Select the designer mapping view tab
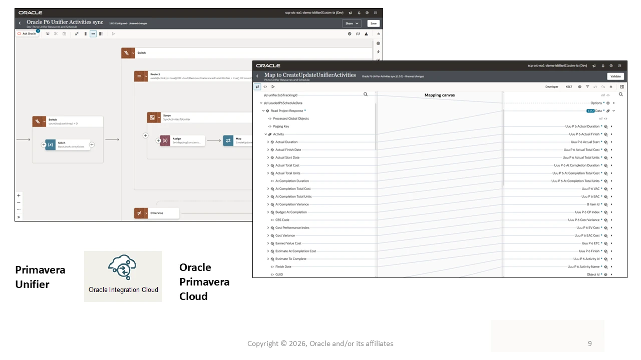The height and width of the screenshot is (360, 641). (257, 86)
